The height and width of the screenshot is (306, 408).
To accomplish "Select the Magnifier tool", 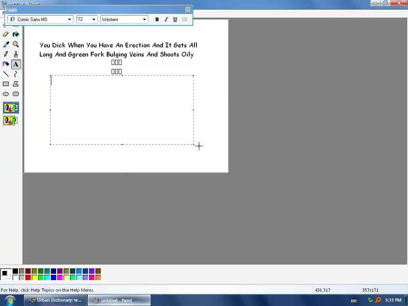I will pyautogui.click(x=16, y=44).
